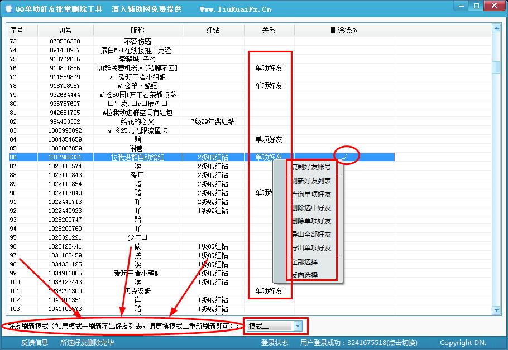The height and width of the screenshot is (350, 508).
Task: Select the row with QQ号 1028122441
Action: tap(202, 246)
